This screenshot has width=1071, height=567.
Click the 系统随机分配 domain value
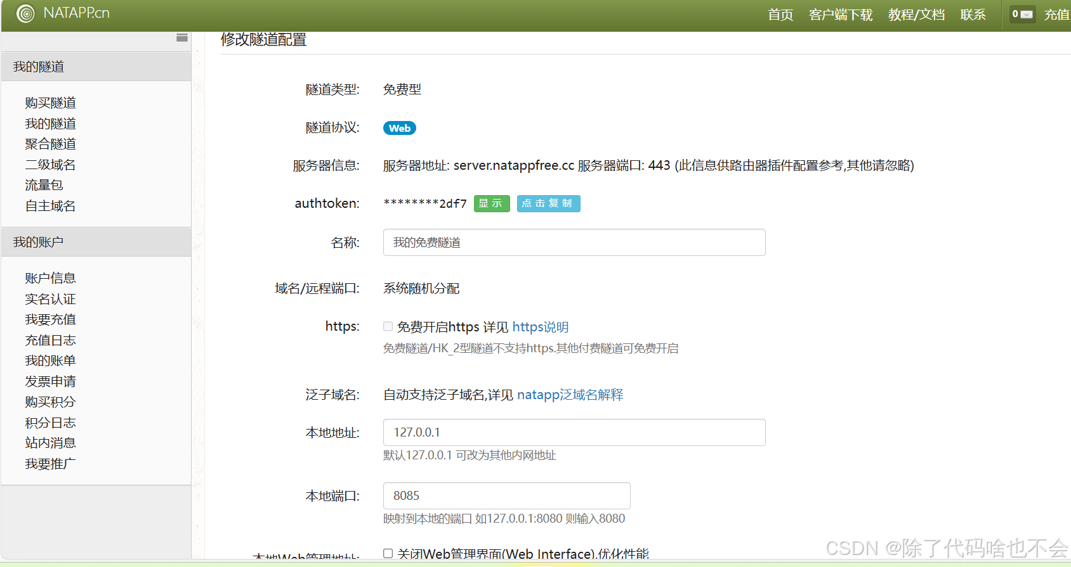click(421, 288)
